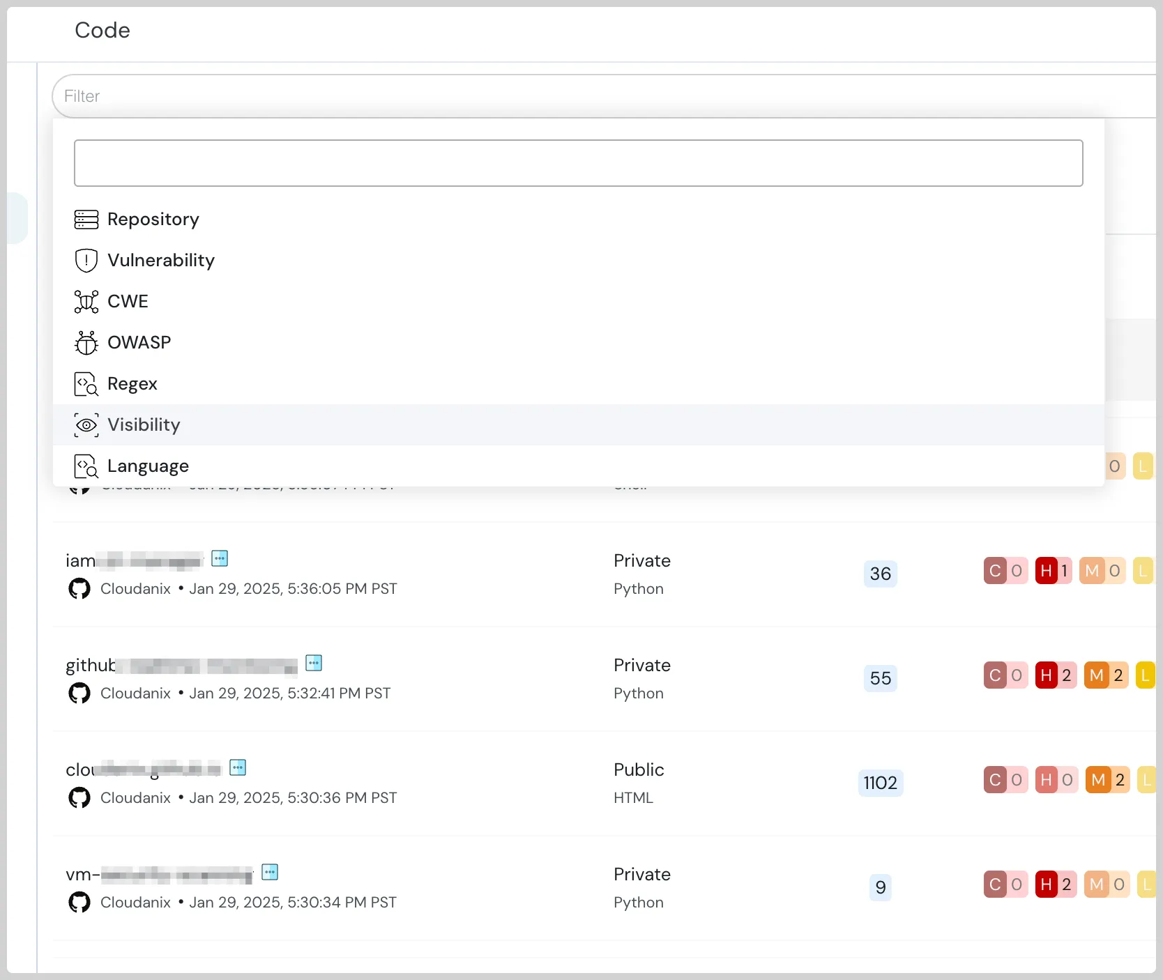Open the Filter field to show filter options

[x=279, y=96]
